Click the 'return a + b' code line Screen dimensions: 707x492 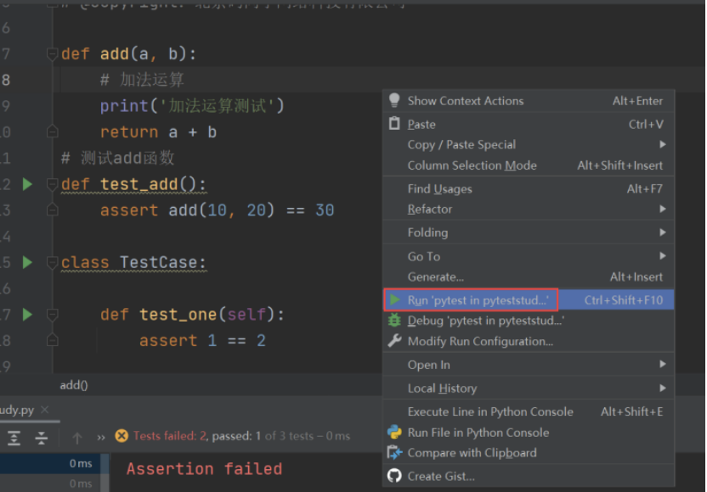pos(158,131)
